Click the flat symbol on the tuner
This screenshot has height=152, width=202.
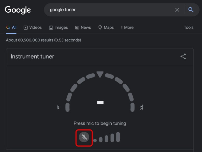pos(58,108)
